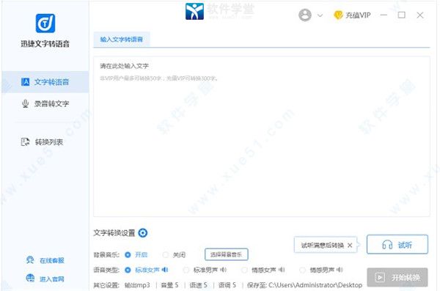The width and height of the screenshot is (440, 291).
Task: Preview 标准男声 with its speaker icon
Action: pos(224,270)
